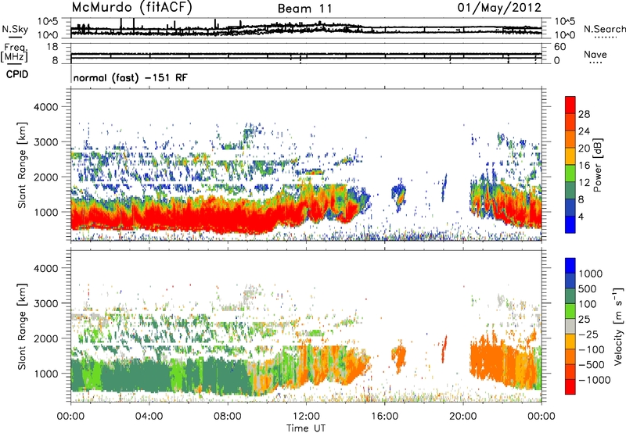This screenshot has height=433, width=626.
Task: Select the N.Sky legend label
Action: pos(15,29)
